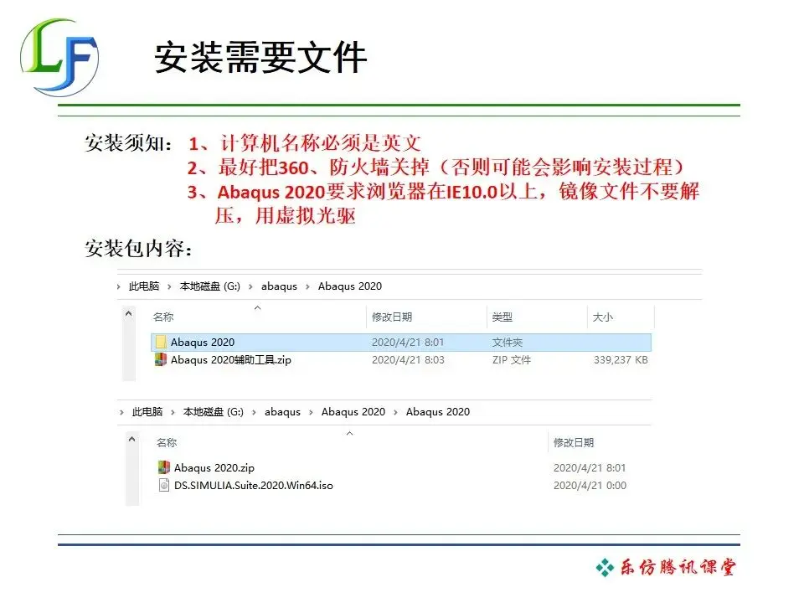The height and width of the screenshot is (603, 804).
Task: Select file name Abaqus 2020.zip
Action: tap(214, 467)
